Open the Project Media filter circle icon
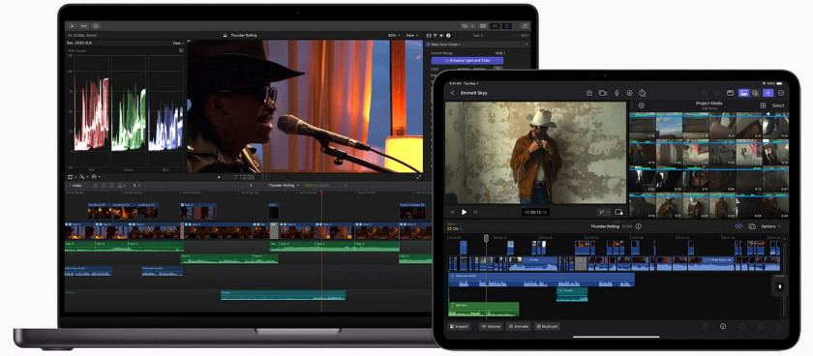Image resolution: width=813 pixels, height=356 pixels. pos(642,105)
